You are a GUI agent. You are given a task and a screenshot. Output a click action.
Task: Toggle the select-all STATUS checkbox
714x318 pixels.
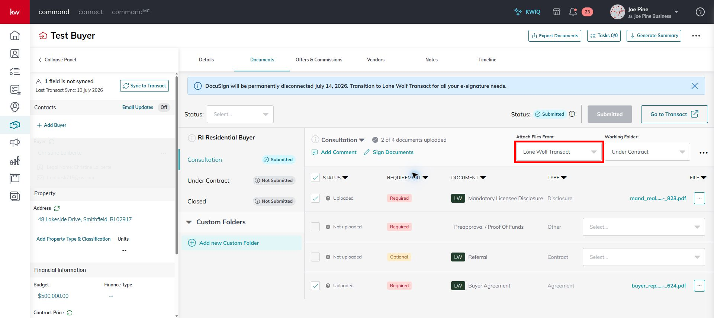coord(315,177)
